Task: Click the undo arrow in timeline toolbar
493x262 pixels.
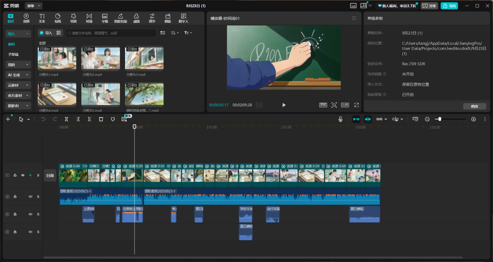Action: pos(43,119)
